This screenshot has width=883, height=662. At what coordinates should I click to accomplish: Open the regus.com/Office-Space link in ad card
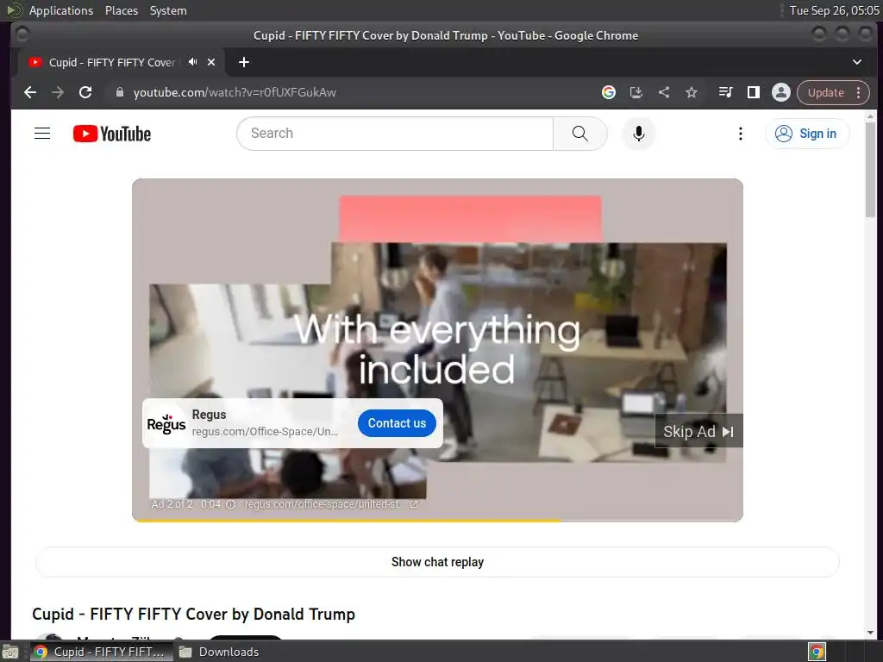tap(265, 432)
